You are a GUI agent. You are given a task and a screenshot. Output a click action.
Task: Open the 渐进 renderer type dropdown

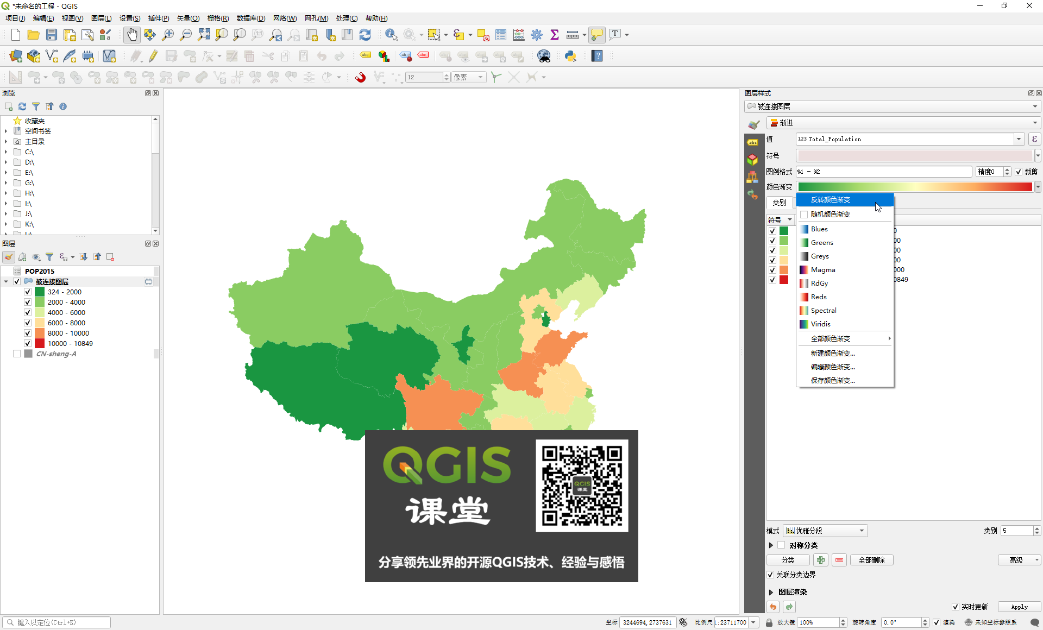[904, 123]
